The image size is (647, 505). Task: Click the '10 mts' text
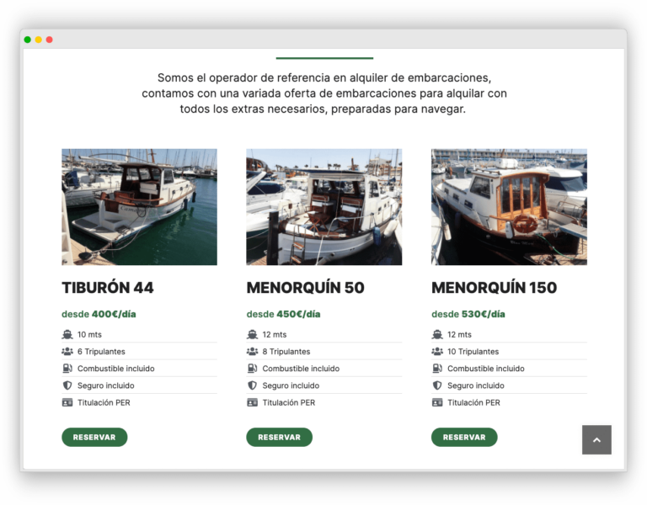tap(89, 334)
